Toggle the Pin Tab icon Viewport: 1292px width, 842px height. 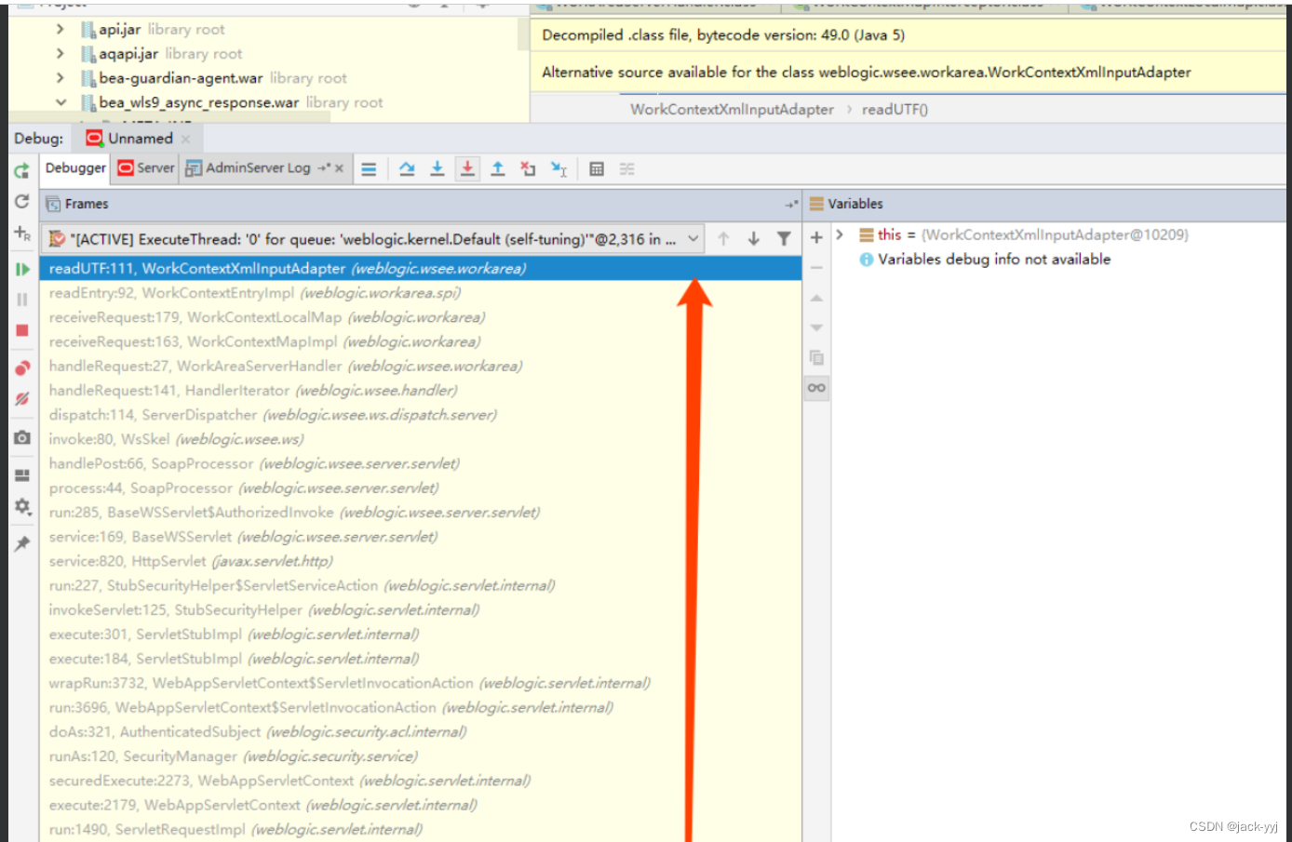pos(22,543)
